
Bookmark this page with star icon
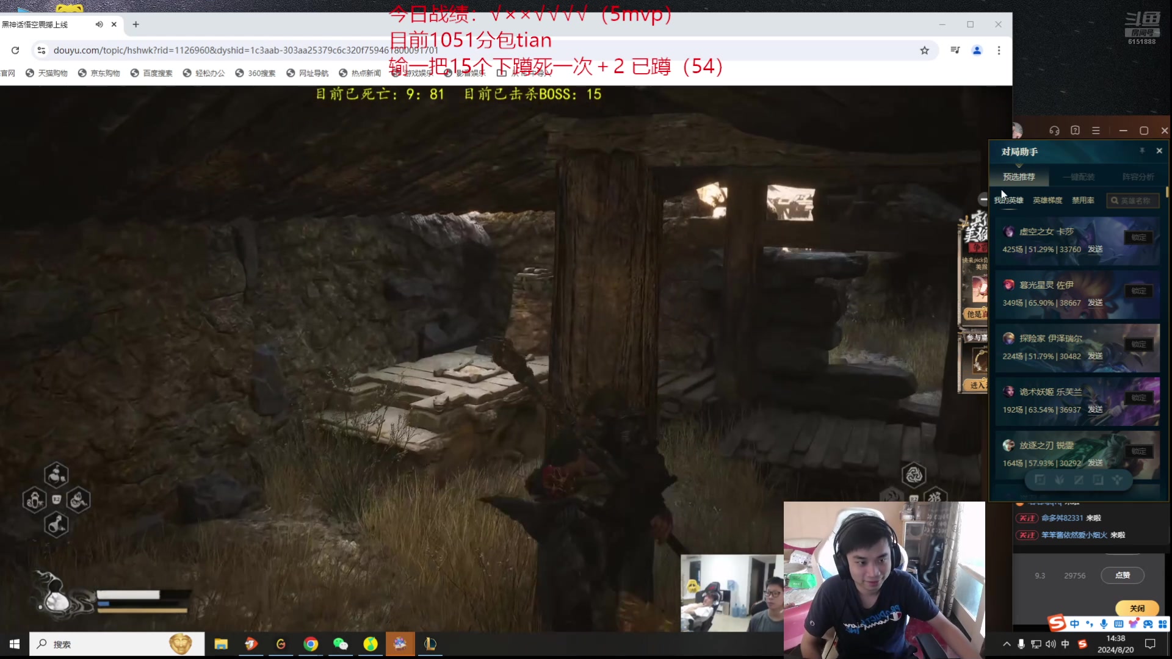coord(924,51)
